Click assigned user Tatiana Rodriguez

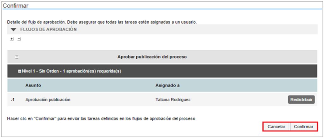click(173, 100)
